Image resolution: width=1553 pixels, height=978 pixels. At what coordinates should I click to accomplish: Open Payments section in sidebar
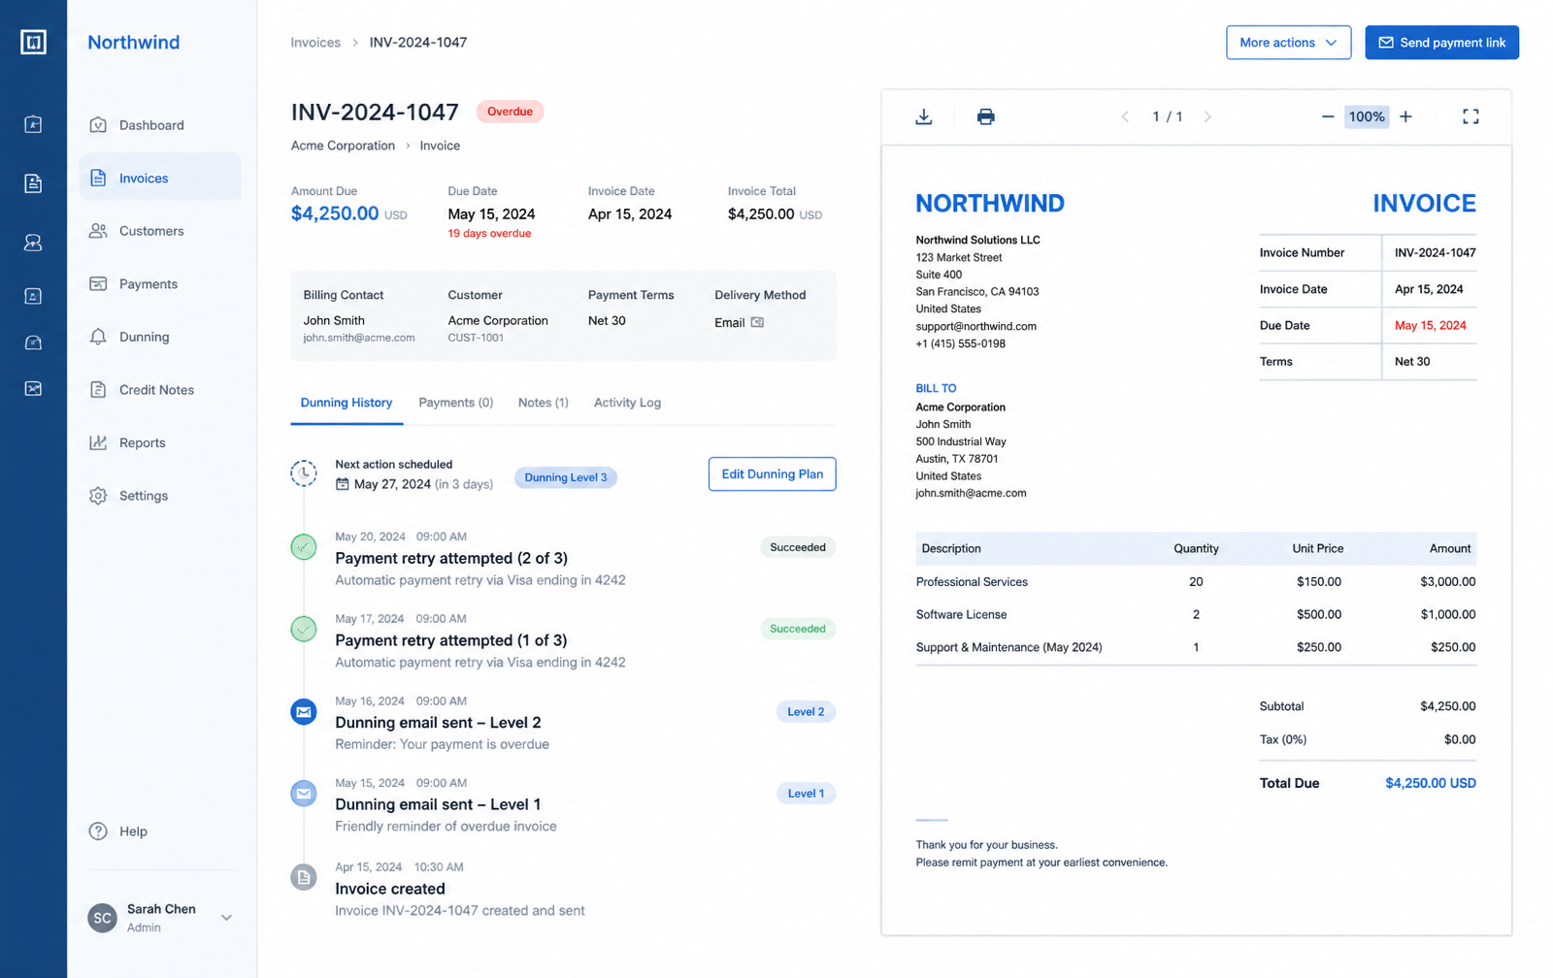[x=160, y=284]
